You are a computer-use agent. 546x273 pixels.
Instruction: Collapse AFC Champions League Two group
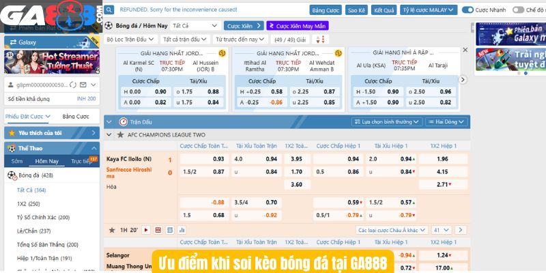pyautogui.click(x=109, y=134)
